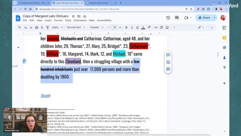Open the Tasks side panel icon
This screenshot has width=241, height=136.
click(x=224, y=48)
